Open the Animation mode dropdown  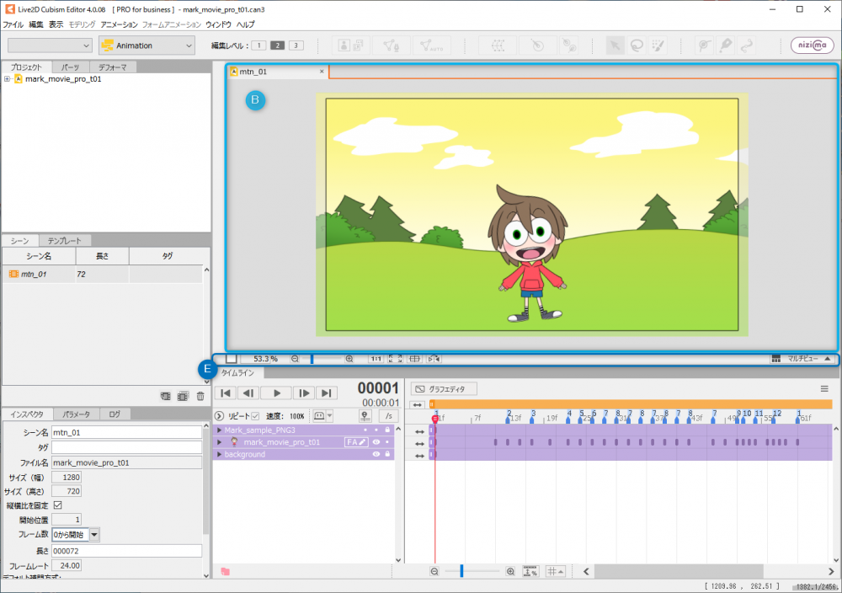[146, 45]
